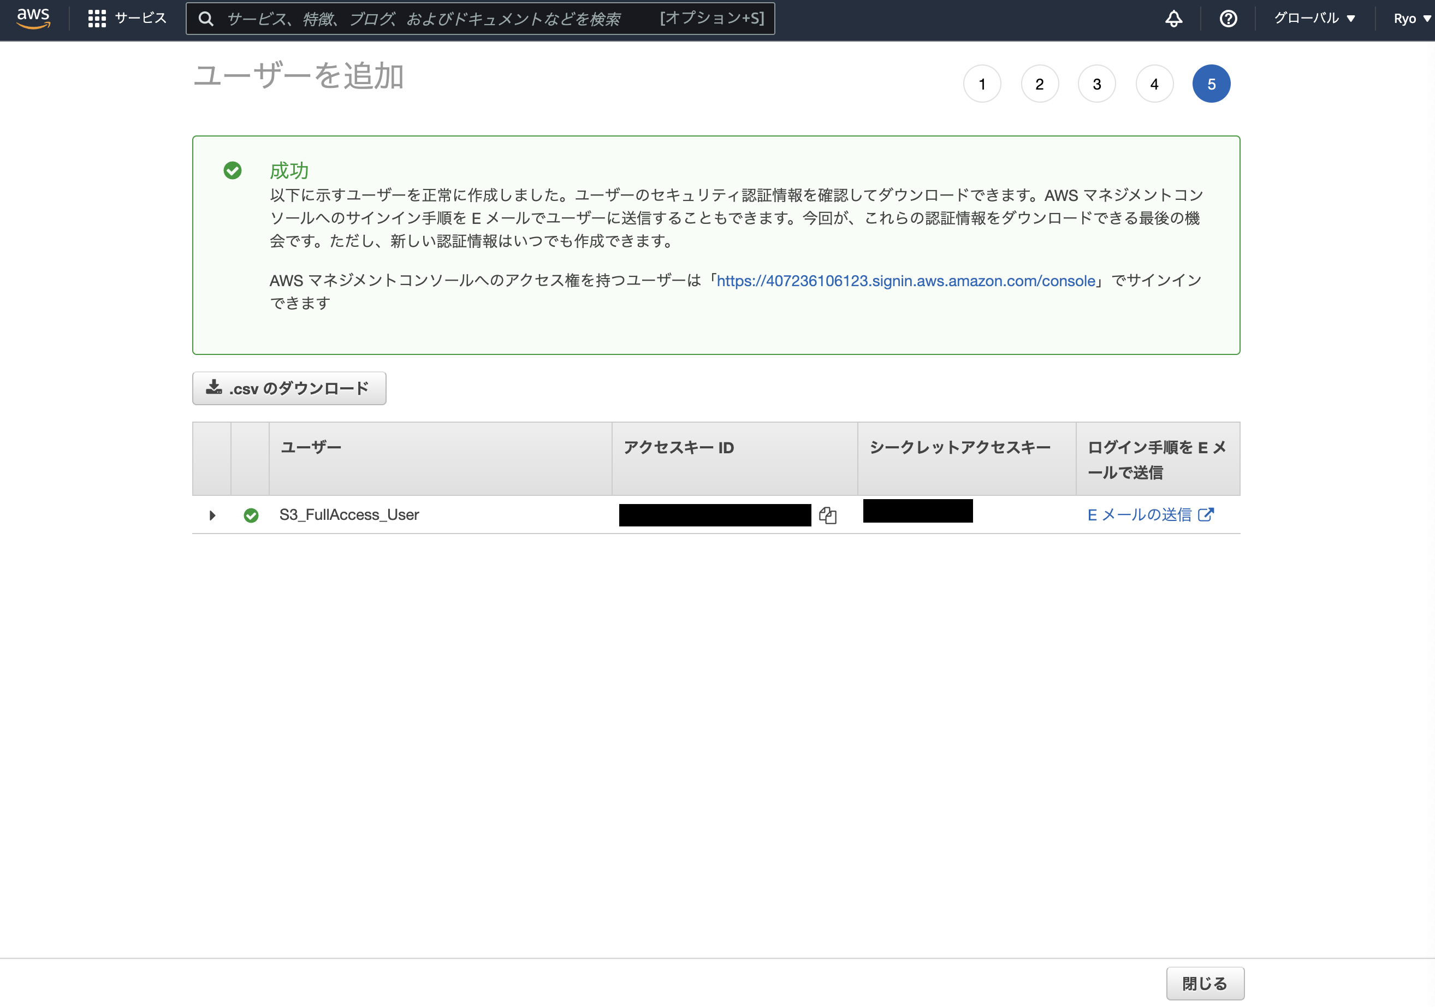Image resolution: width=1435 pixels, height=1007 pixels.
Task: Open the services grid menu icon
Action: point(97,19)
